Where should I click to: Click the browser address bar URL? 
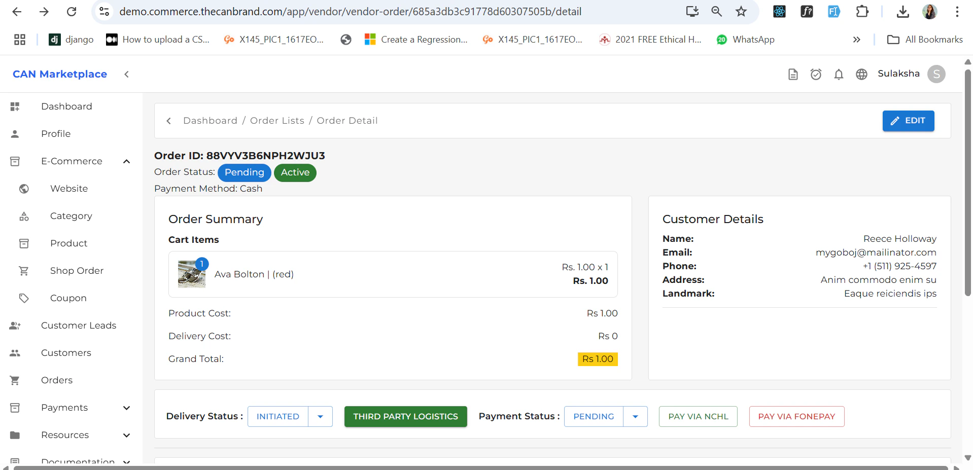351,11
